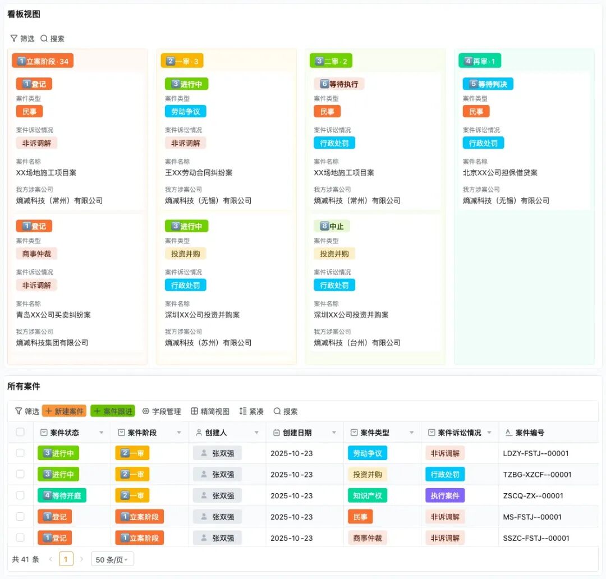Click the 案件跟进 button

pyautogui.click(x=113, y=411)
